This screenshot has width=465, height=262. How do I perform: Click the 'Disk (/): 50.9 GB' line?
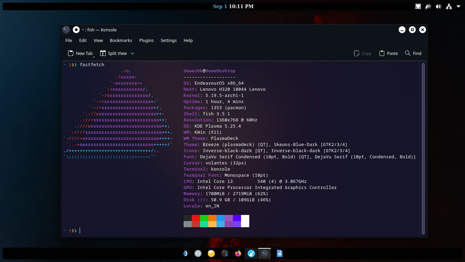pos(227,200)
